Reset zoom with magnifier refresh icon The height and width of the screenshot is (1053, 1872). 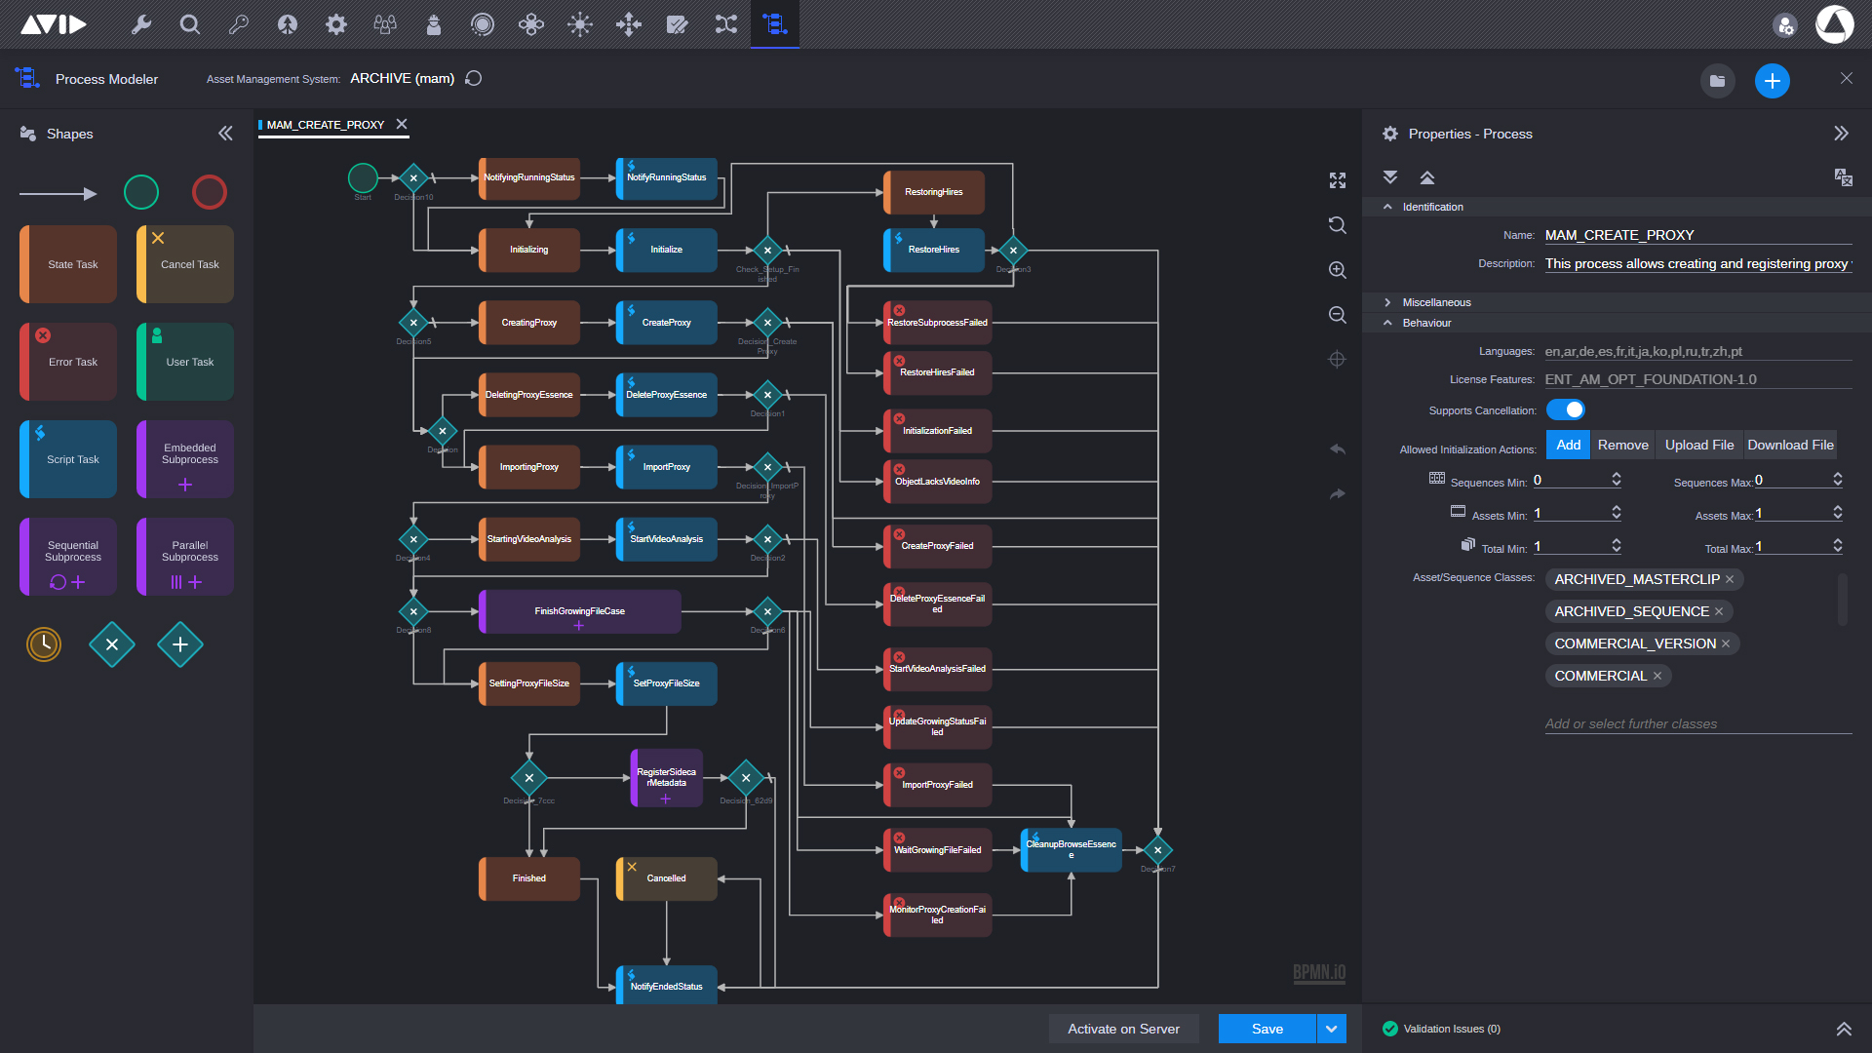[x=1338, y=225]
